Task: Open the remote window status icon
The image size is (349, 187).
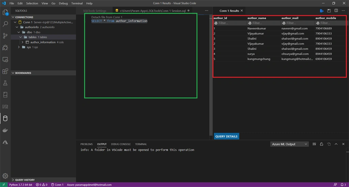Action: coord(3,185)
